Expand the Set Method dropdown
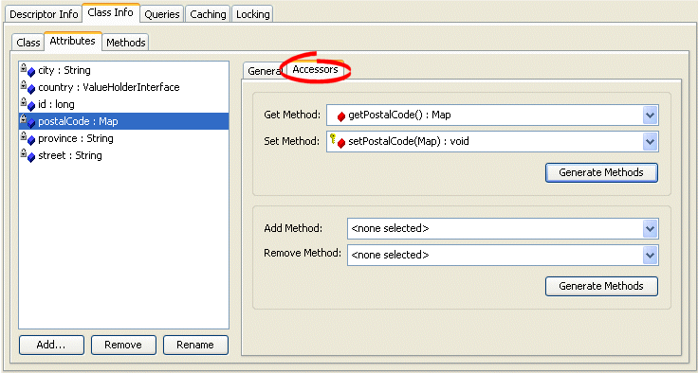The width and height of the screenshot is (698, 373). pos(651,142)
